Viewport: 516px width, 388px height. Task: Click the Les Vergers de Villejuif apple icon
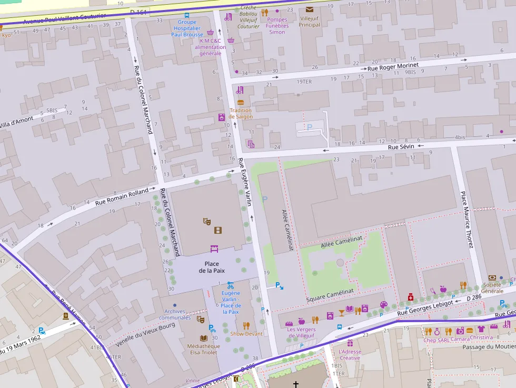coord(301,321)
